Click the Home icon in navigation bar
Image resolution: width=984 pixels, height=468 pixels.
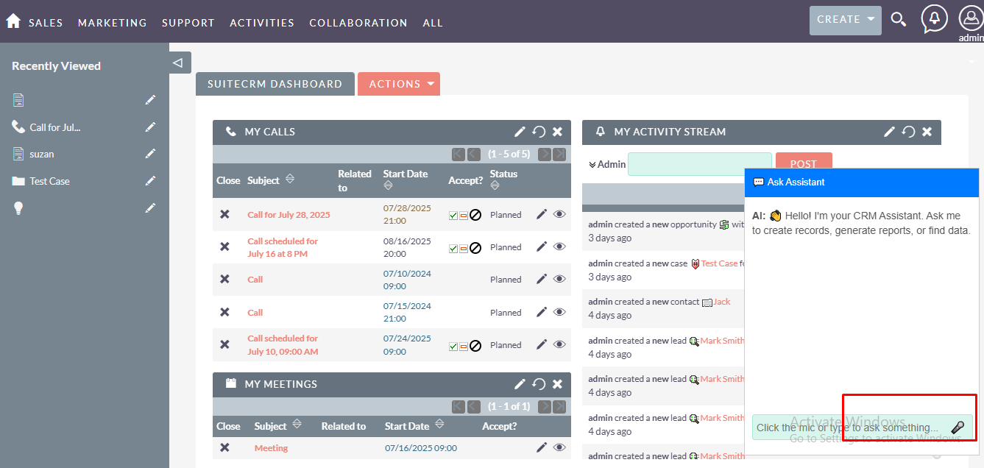tap(13, 21)
